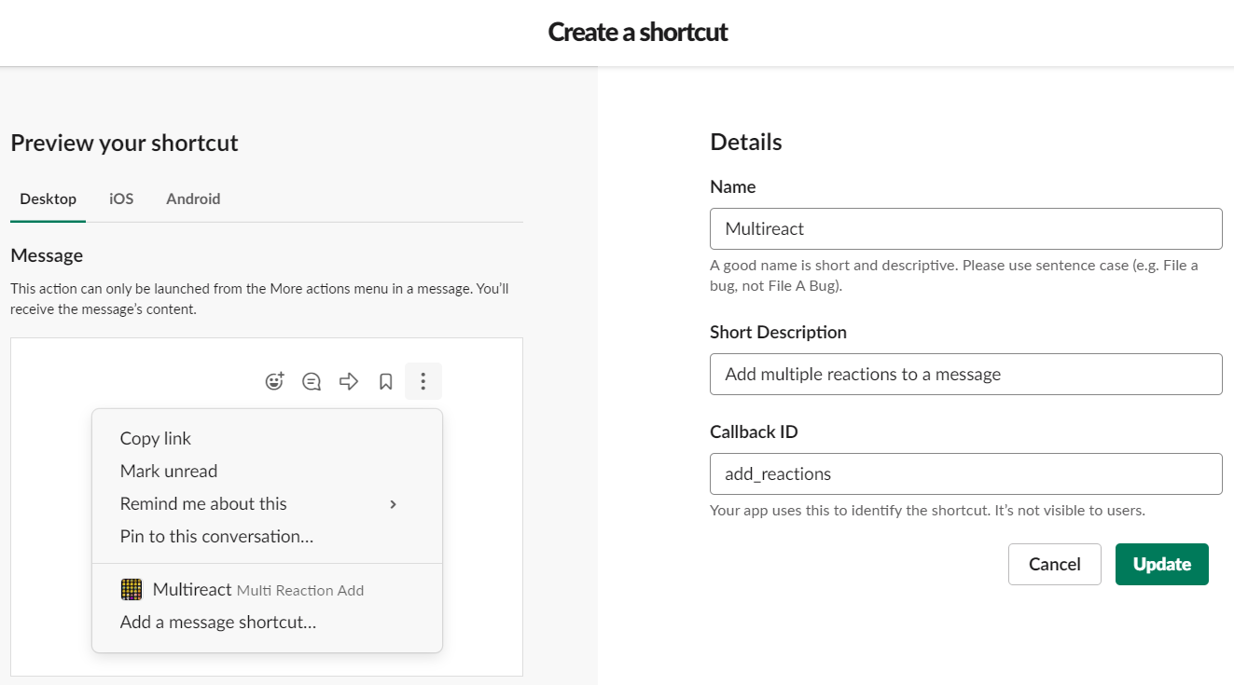
Task: Click the green Update button
Action: coord(1162,564)
